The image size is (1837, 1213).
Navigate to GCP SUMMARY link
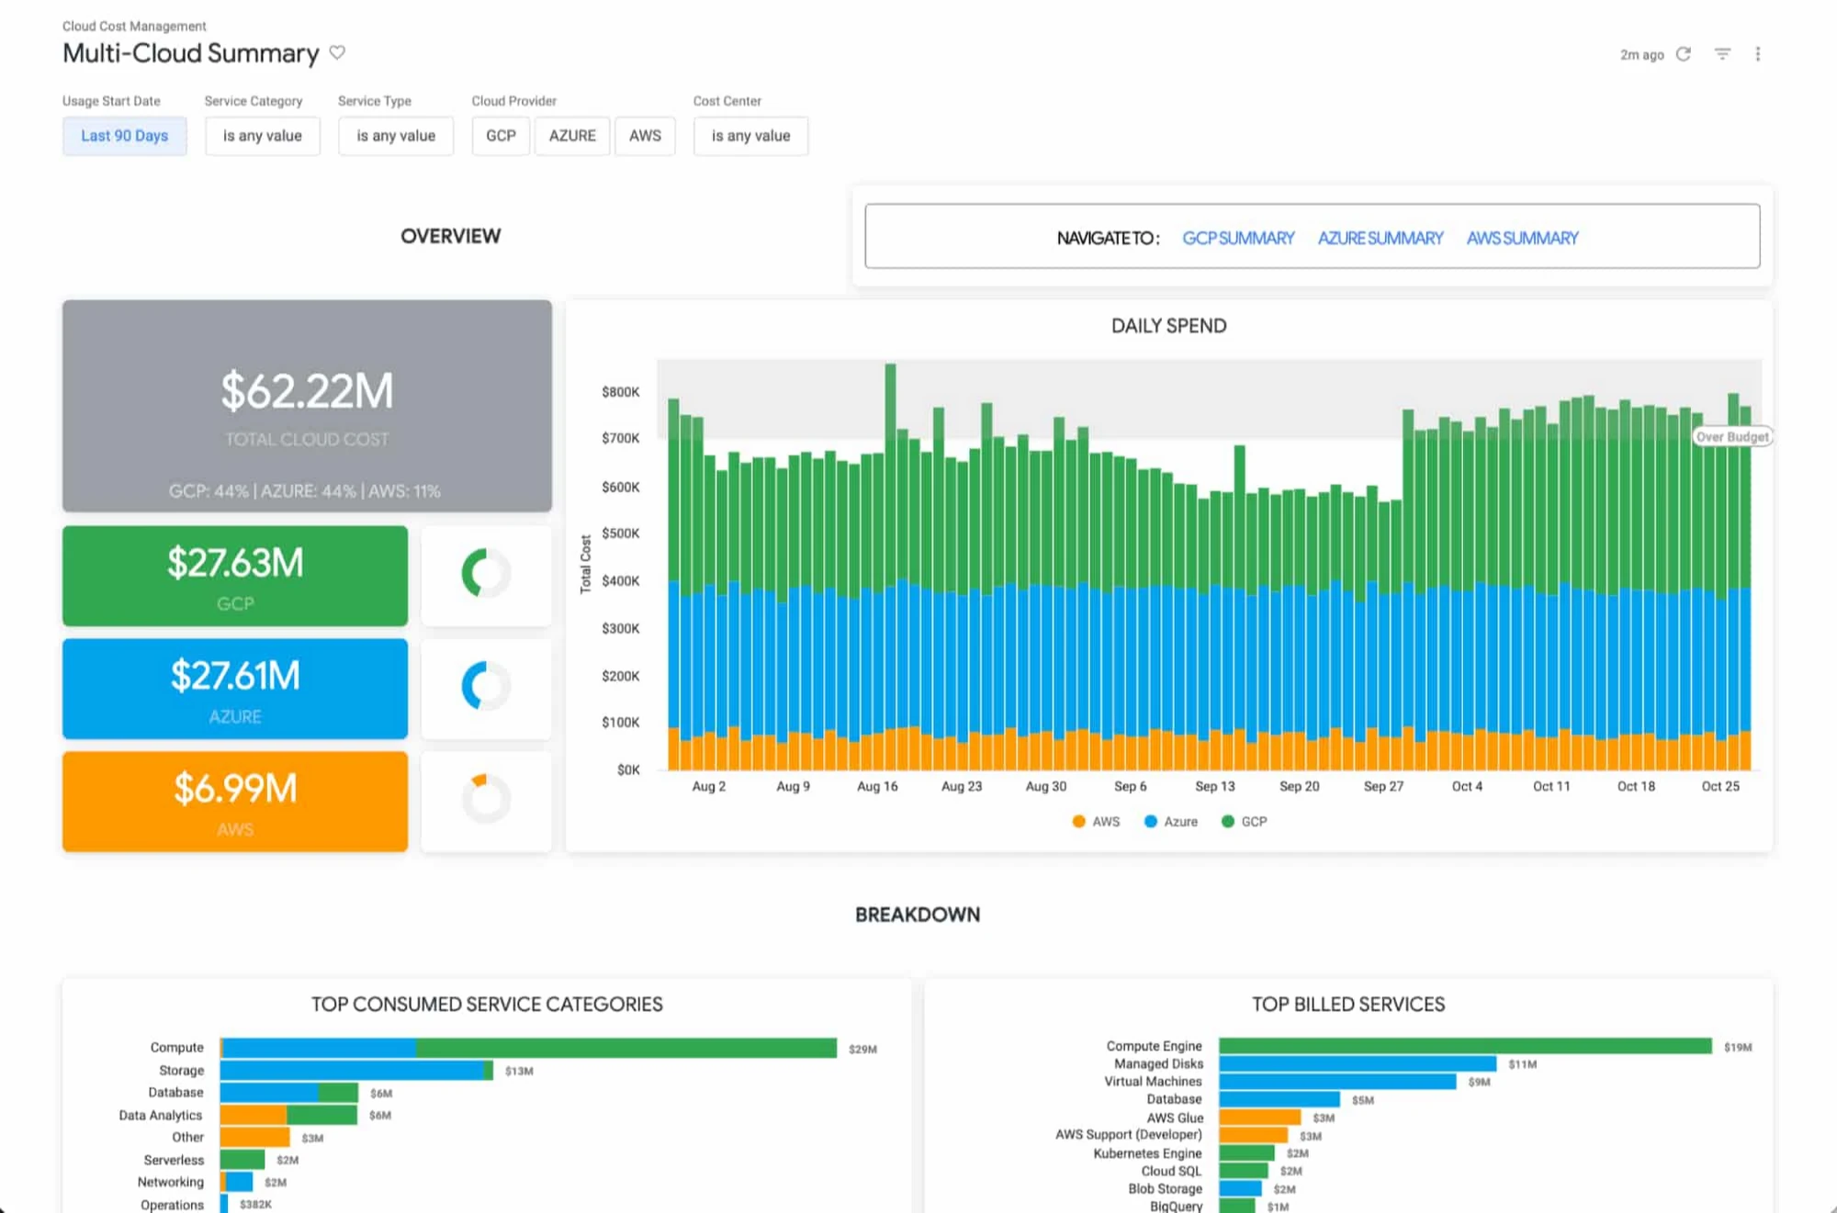(x=1237, y=239)
